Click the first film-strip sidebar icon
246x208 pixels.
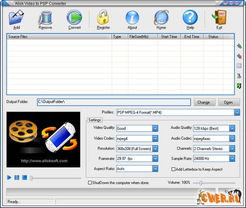click(239, 46)
